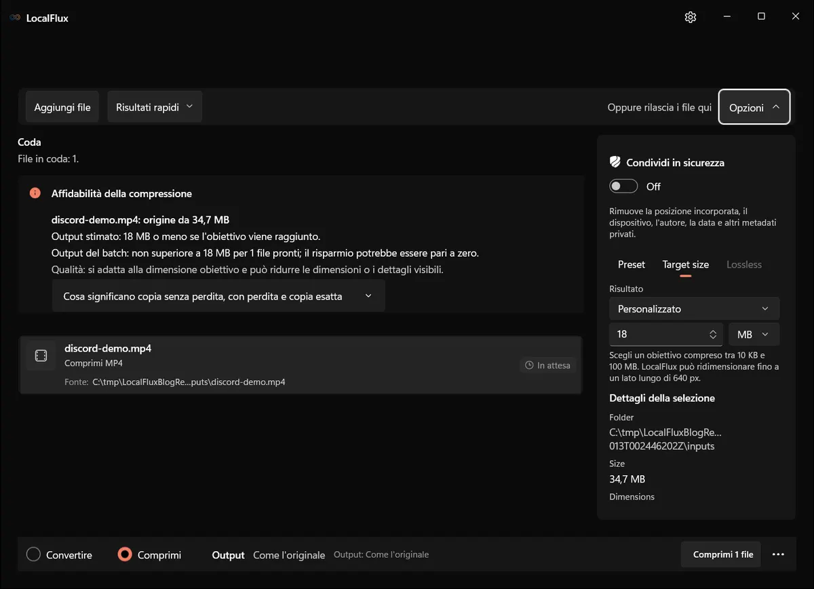Image resolution: width=814 pixels, height=589 pixels.
Task: Open the MB unit dropdown
Action: tap(754, 334)
